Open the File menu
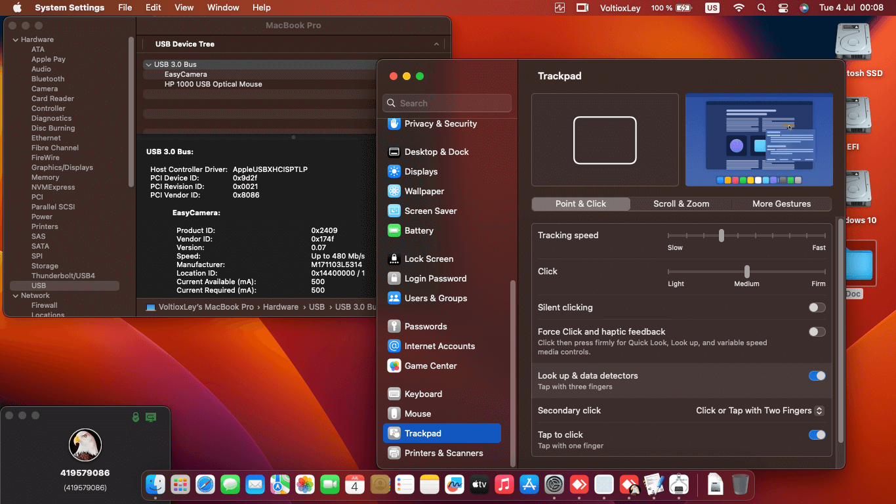The height and width of the screenshot is (504, 896). tap(125, 8)
